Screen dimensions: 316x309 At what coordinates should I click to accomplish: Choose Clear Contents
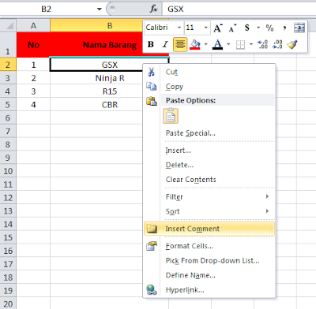pos(209,180)
